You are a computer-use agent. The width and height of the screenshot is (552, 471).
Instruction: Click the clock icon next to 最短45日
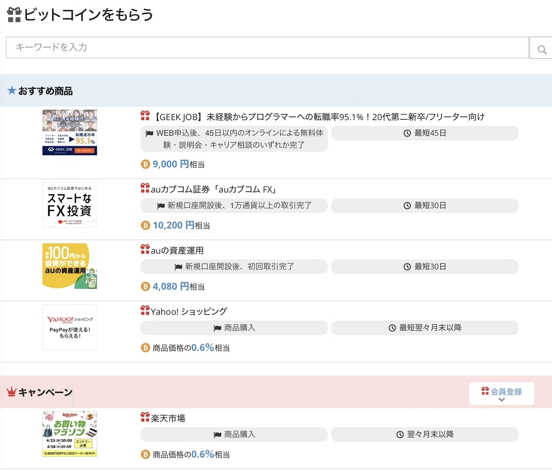(x=407, y=133)
